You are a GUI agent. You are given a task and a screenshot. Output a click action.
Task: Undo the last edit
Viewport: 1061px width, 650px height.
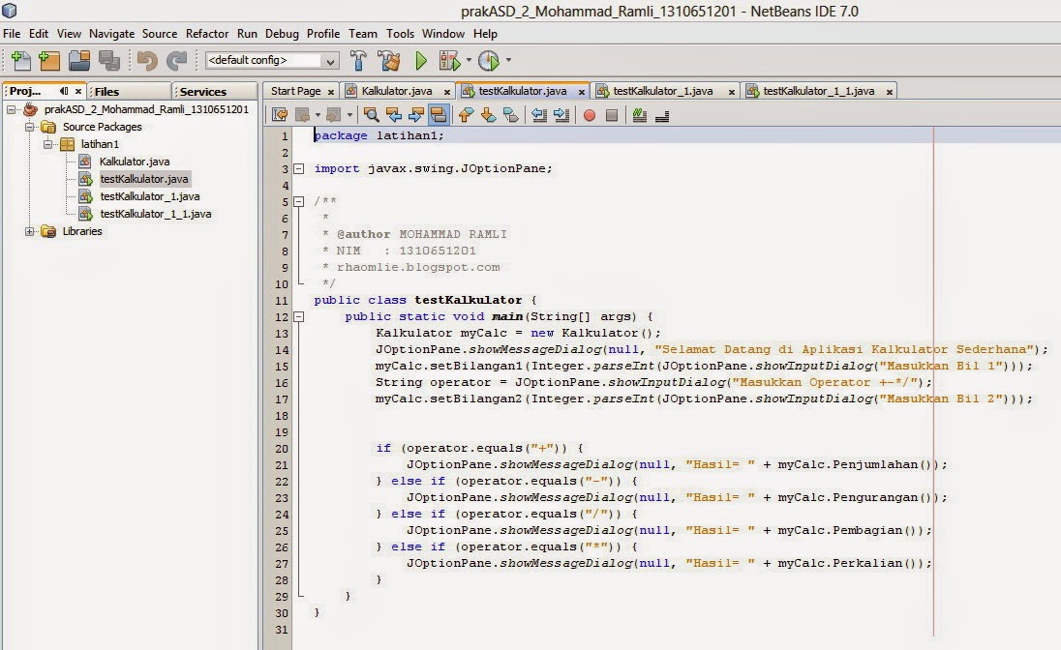[145, 60]
